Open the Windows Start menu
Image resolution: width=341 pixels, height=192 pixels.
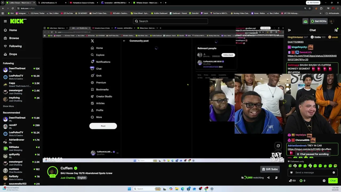coord(129,189)
